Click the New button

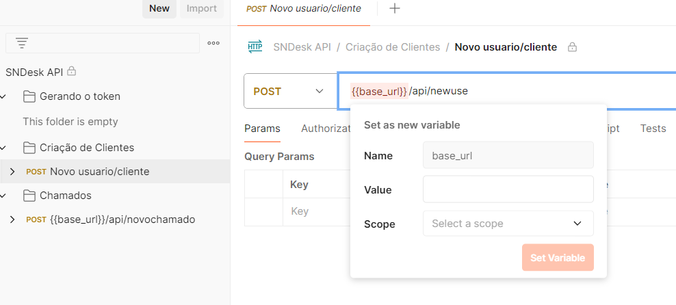pyautogui.click(x=159, y=9)
